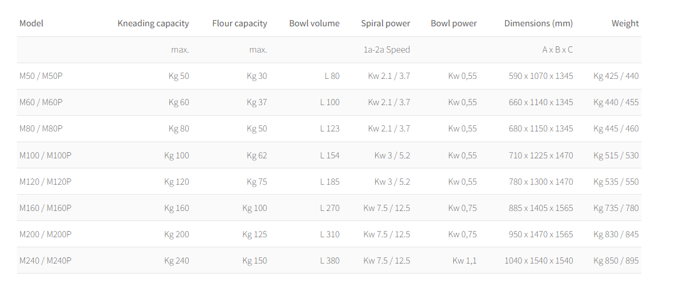
Task: Click the A x B x C subheader
Action: pyautogui.click(x=557, y=49)
